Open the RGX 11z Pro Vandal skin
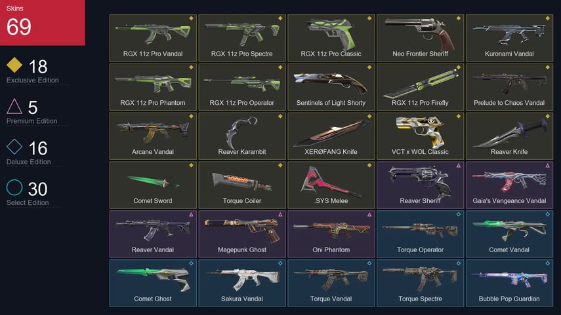This screenshot has height=315, width=561. 153,38
